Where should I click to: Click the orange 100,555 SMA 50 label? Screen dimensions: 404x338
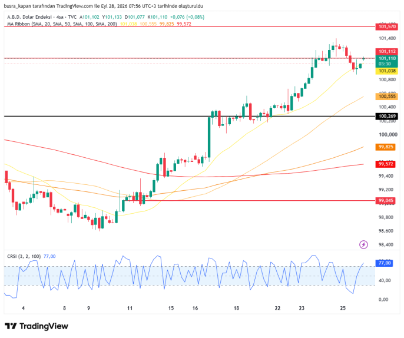coord(386,97)
